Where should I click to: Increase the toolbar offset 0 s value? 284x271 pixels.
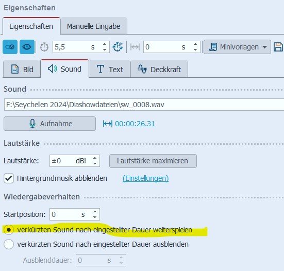tap(195, 44)
